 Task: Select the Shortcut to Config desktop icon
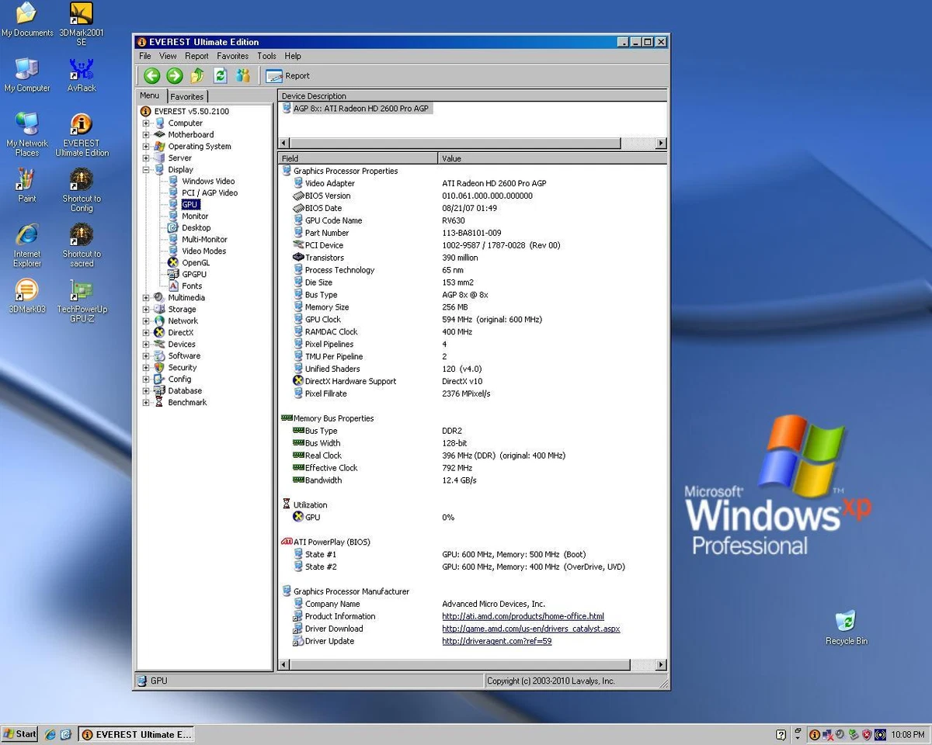[82, 190]
